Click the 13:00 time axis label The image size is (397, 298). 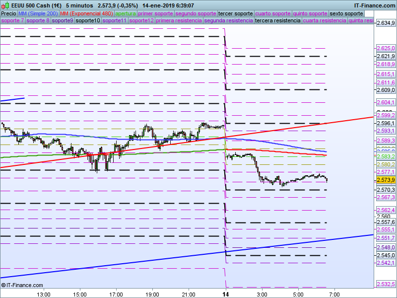[44, 295]
